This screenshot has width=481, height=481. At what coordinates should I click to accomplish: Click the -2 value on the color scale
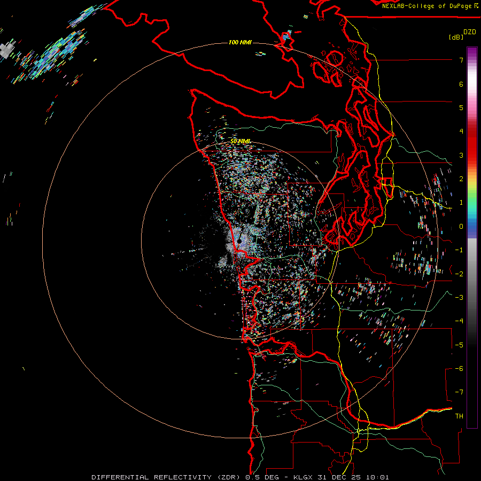tap(459, 274)
